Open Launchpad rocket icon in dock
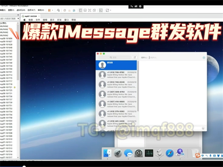The height and width of the screenshot is (167, 223). (118, 153)
